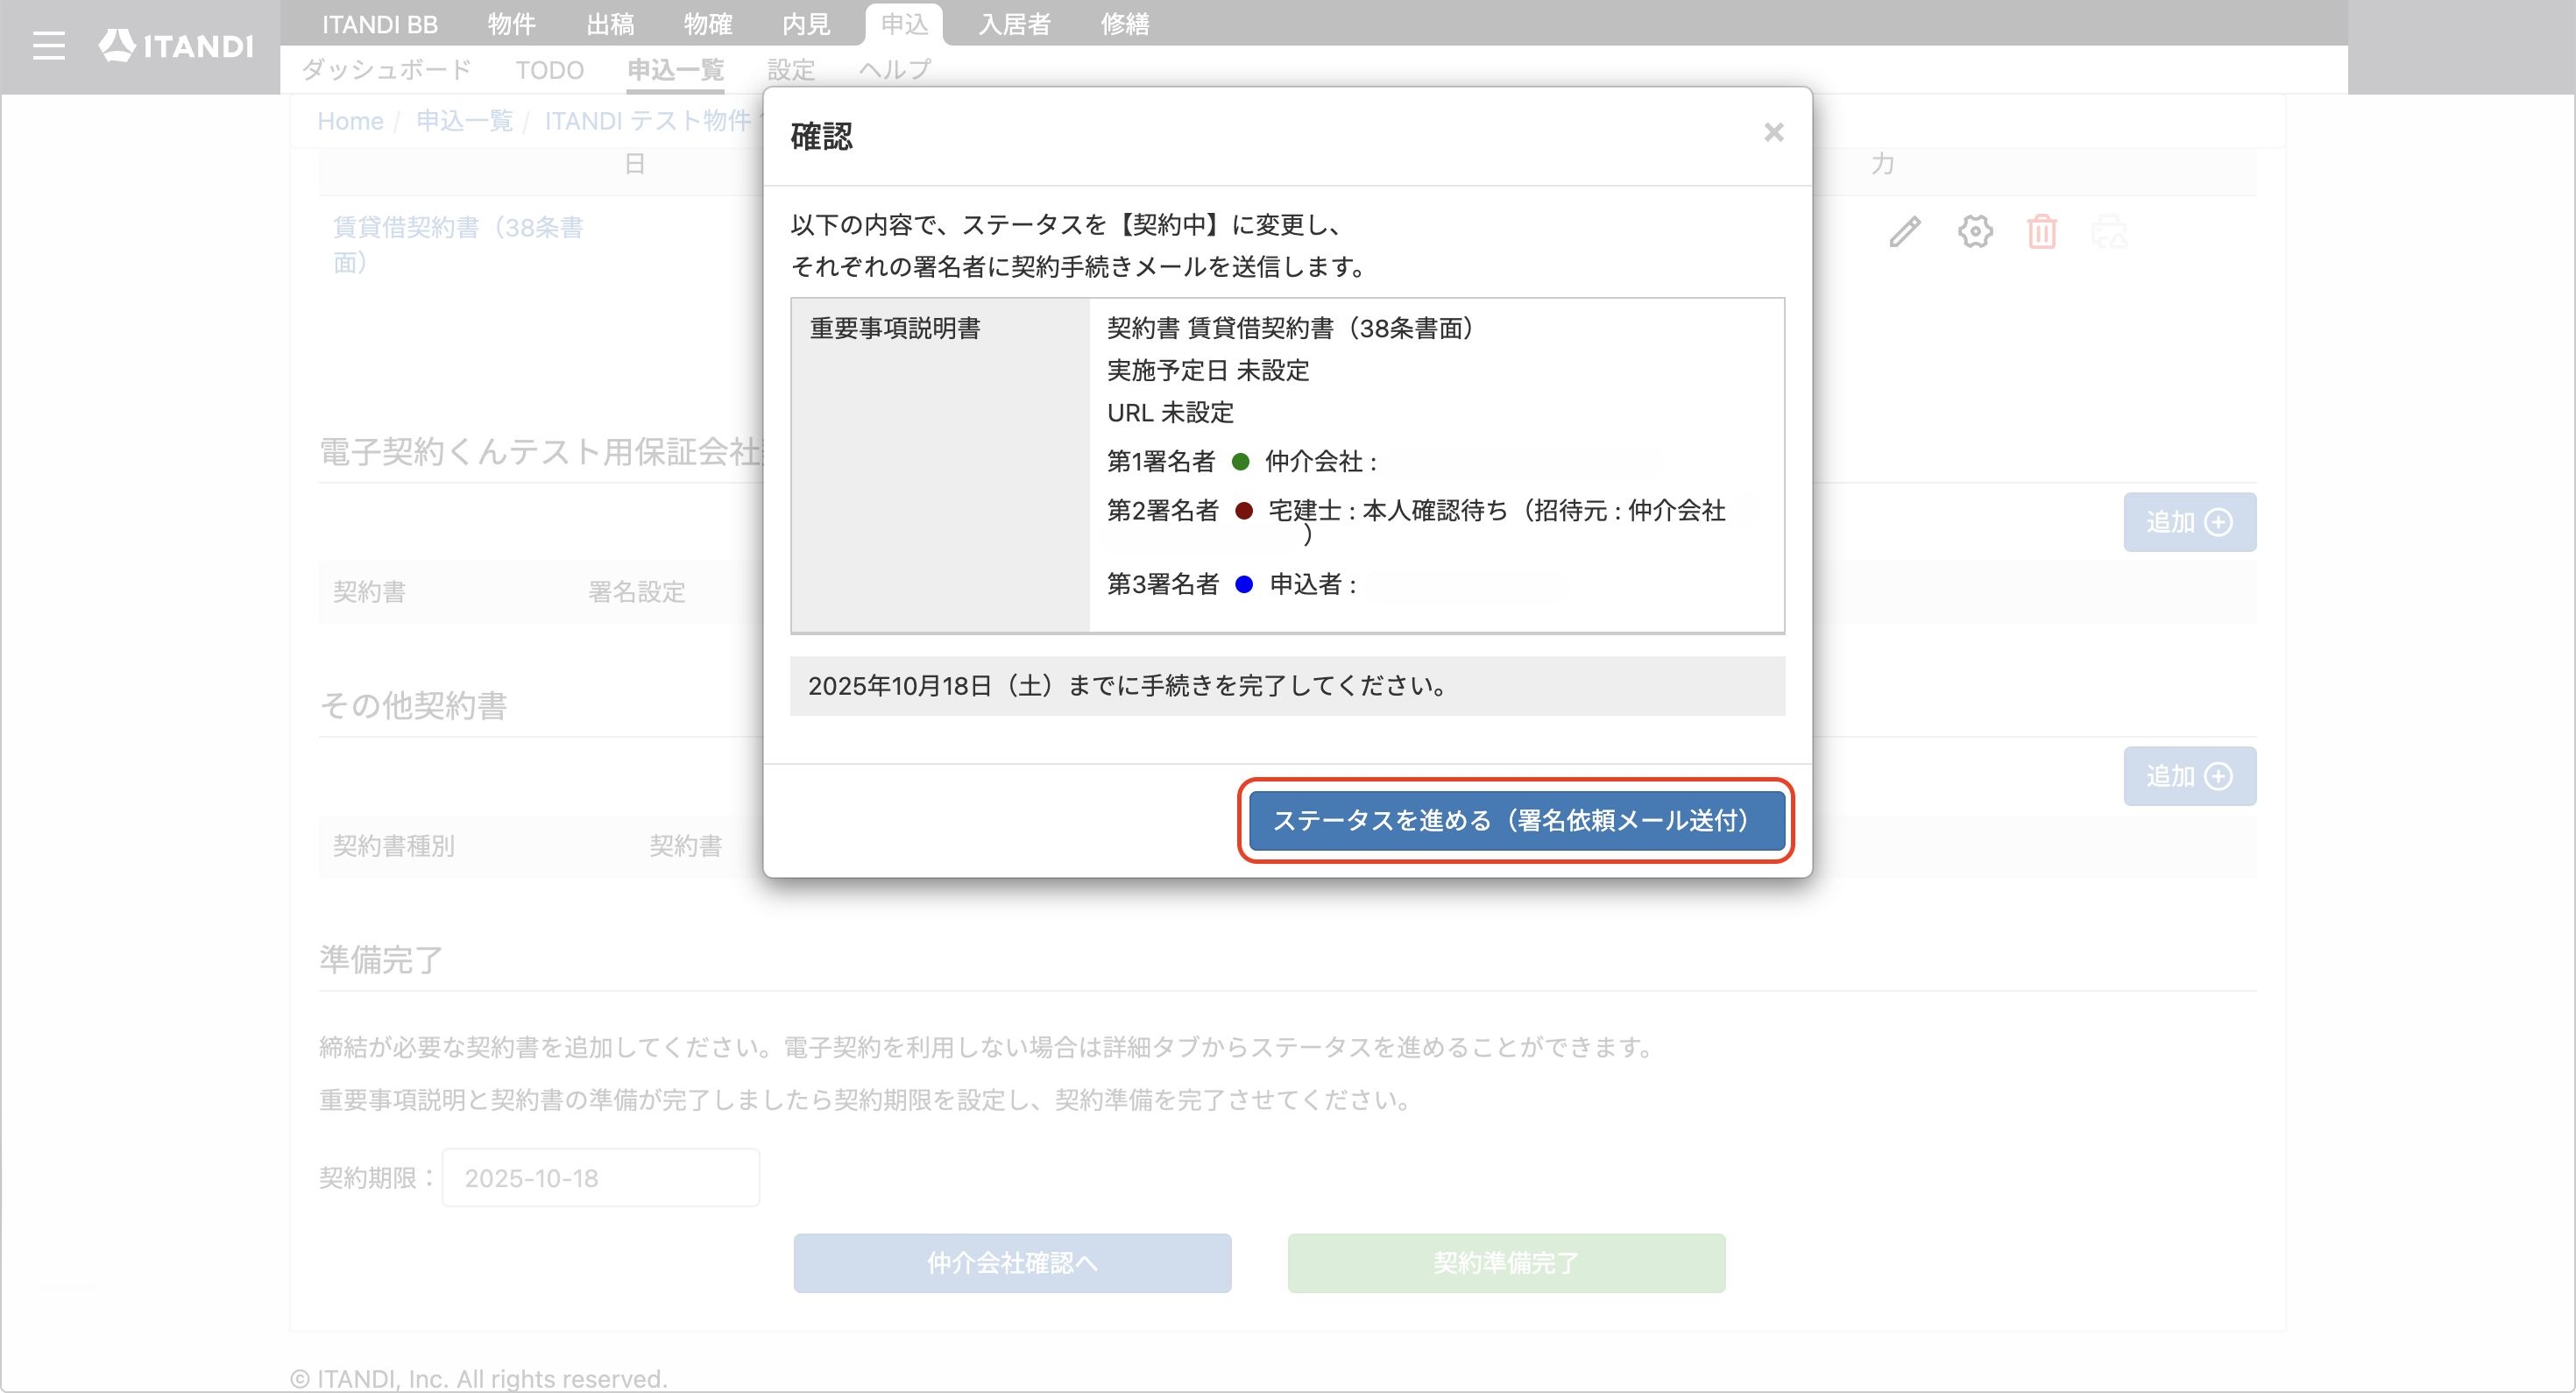The width and height of the screenshot is (2576, 1393).
Task: Click 仲介会社確認へ button
Action: point(1012,1262)
